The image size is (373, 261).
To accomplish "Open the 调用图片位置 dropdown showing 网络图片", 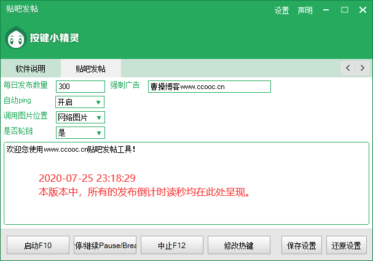I will pyautogui.click(x=80, y=117).
